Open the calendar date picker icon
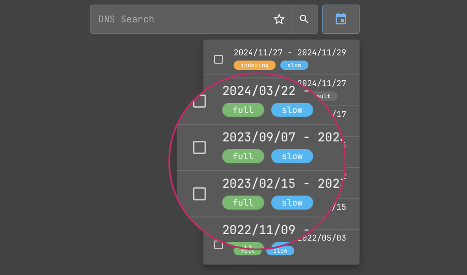This screenshot has height=275, width=467. pyautogui.click(x=341, y=19)
